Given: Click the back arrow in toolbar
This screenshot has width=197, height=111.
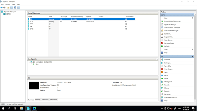Looking at the screenshot, I should [x=1, y=8].
